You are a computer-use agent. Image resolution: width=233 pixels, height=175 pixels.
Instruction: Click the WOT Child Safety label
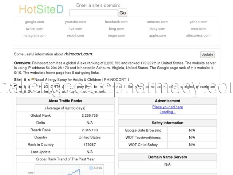tap(143, 145)
